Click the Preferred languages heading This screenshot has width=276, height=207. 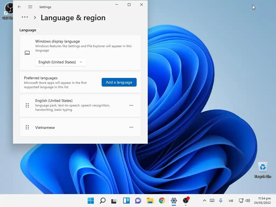click(x=41, y=78)
